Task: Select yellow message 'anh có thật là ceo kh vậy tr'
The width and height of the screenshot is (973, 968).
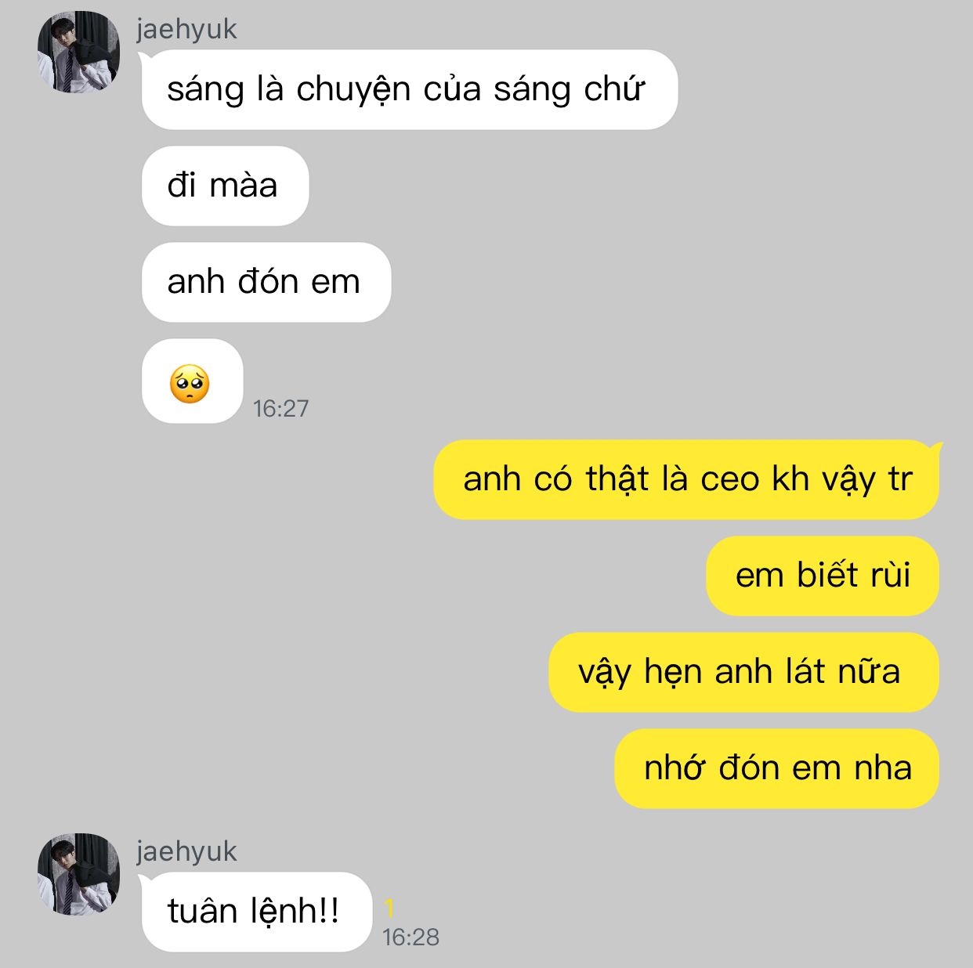Action: tap(686, 479)
